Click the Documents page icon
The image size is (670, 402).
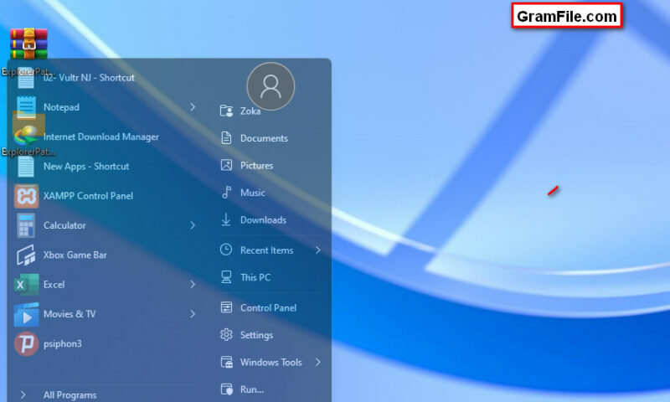(226, 138)
